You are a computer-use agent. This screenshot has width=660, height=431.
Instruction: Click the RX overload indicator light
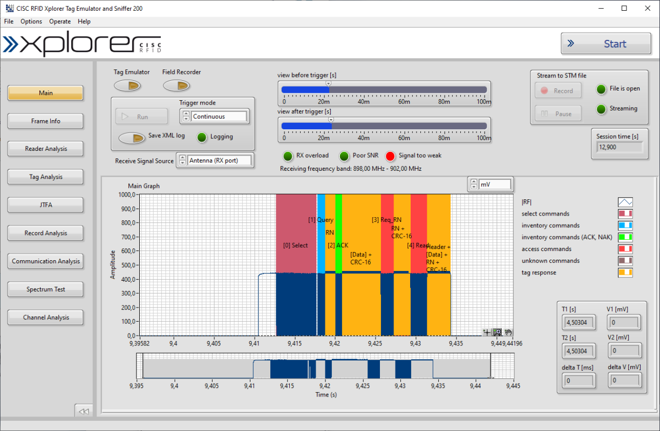(288, 156)
